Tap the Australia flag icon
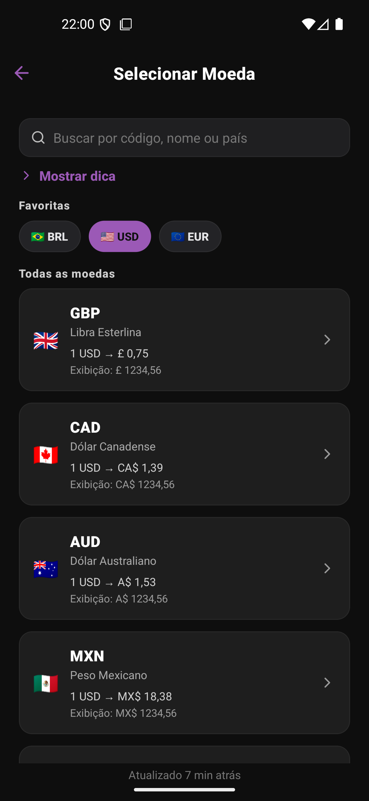Screen dimensions: 369x801 click(46, 569)
